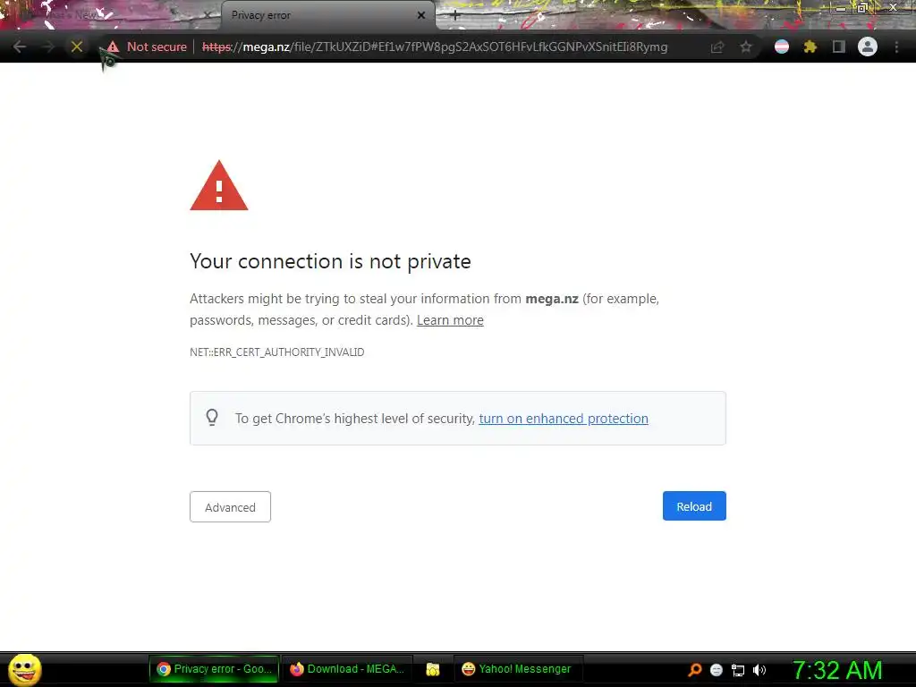Screen dimensions: 916x687
Task: Open the network tray icon
Action: click(x=738, y=670)
